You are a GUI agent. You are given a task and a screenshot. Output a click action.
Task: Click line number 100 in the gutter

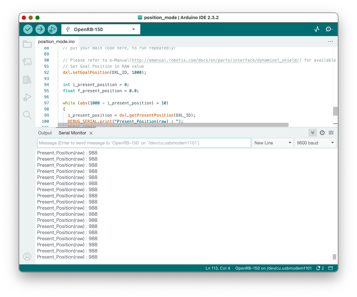pyautogui.click(x=45, y=121)
